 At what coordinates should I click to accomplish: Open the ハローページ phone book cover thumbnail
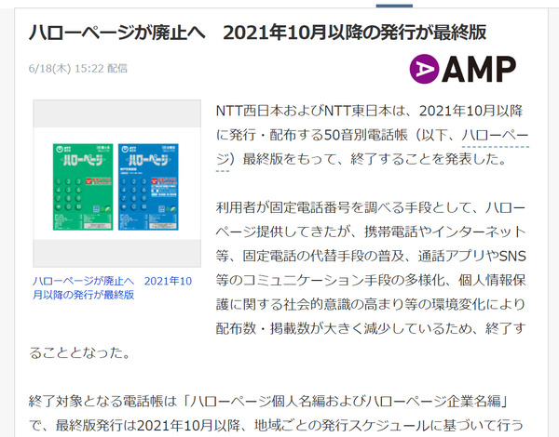click(117, 183)
